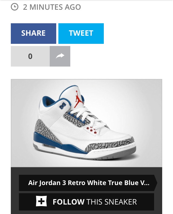
Task: Click the share count box showing 0
Action: click(x=30, y=56)
